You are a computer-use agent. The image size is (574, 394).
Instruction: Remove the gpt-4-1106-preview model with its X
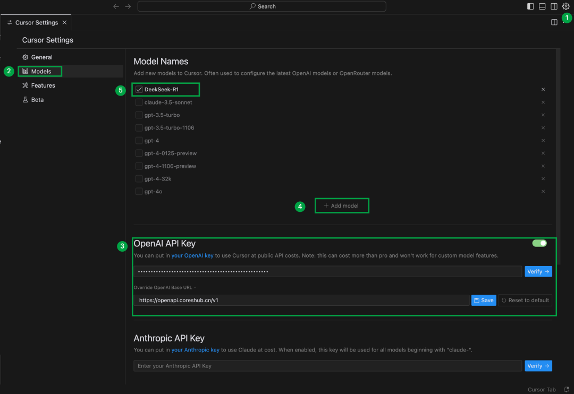[x=543, y=166]
